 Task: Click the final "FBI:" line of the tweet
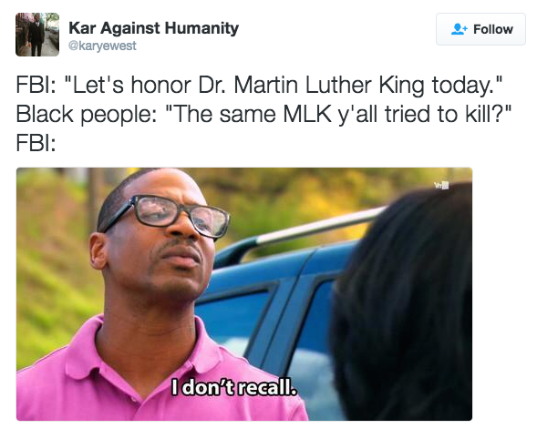36,143
